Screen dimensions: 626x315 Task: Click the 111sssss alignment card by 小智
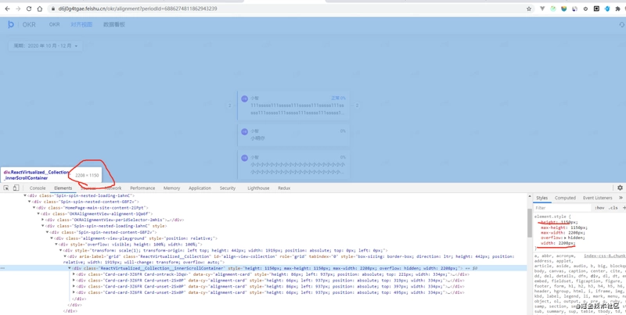point(294,106)
